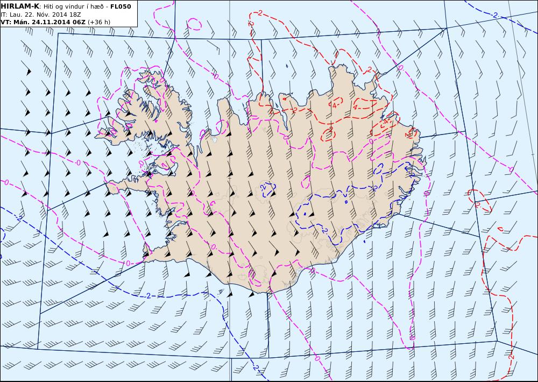The height and width of the screenshot is (382, 538).
Task: Click the '(+36 h)' forecast offset text
Action: (x=99, y=22)
